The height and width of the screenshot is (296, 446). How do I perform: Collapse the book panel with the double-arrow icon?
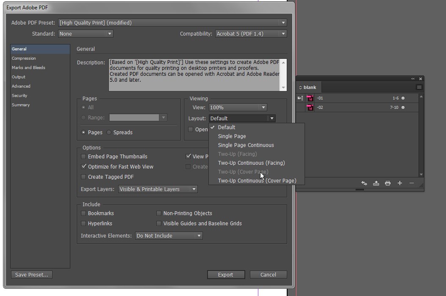(x=413, y=79)
